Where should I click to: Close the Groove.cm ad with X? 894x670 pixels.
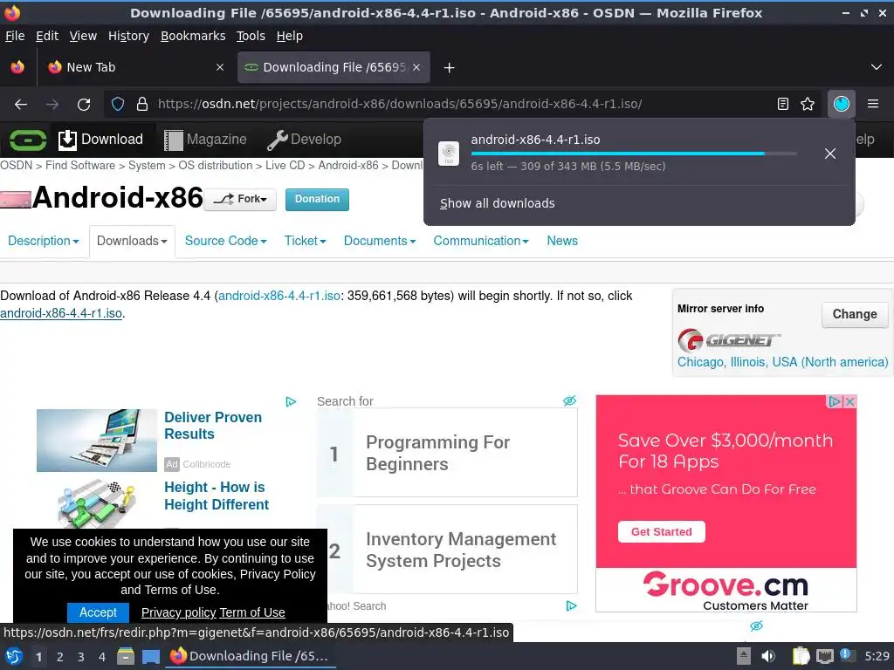pos(849,401)
